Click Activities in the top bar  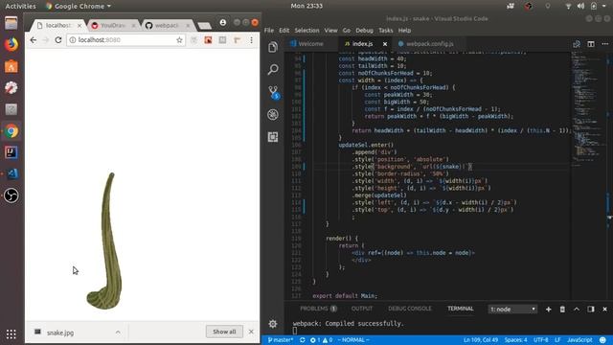[20, 7]
